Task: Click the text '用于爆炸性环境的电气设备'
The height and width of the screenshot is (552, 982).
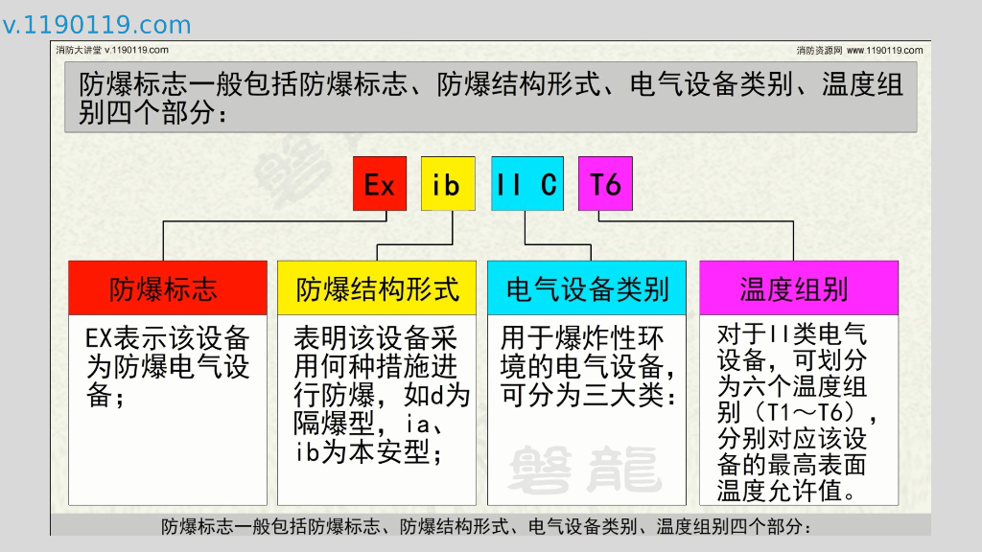Action: tap(587, 353)
